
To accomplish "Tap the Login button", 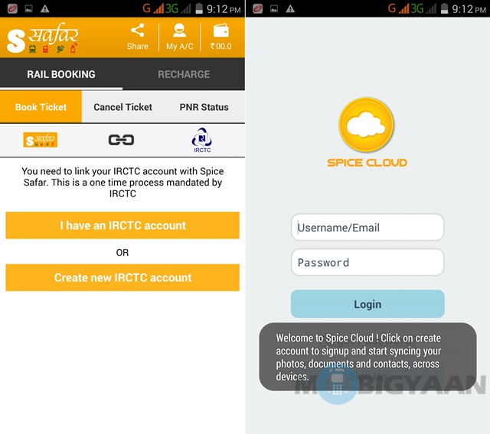I will (367, 304).
